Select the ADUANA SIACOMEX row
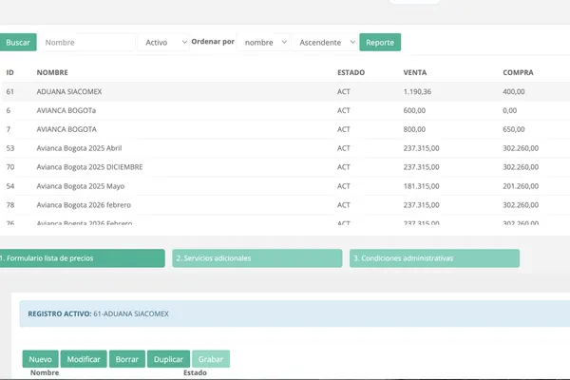 click(x=285, y=91)
